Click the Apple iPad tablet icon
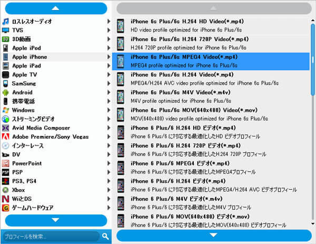The height and width of the screenshot is (244, 316). 6,66
